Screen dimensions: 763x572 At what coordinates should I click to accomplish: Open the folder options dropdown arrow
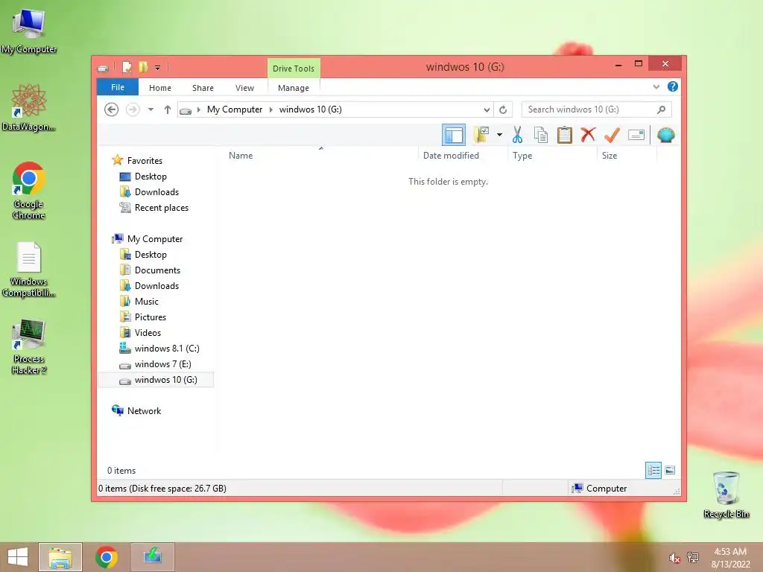point(499,135)
